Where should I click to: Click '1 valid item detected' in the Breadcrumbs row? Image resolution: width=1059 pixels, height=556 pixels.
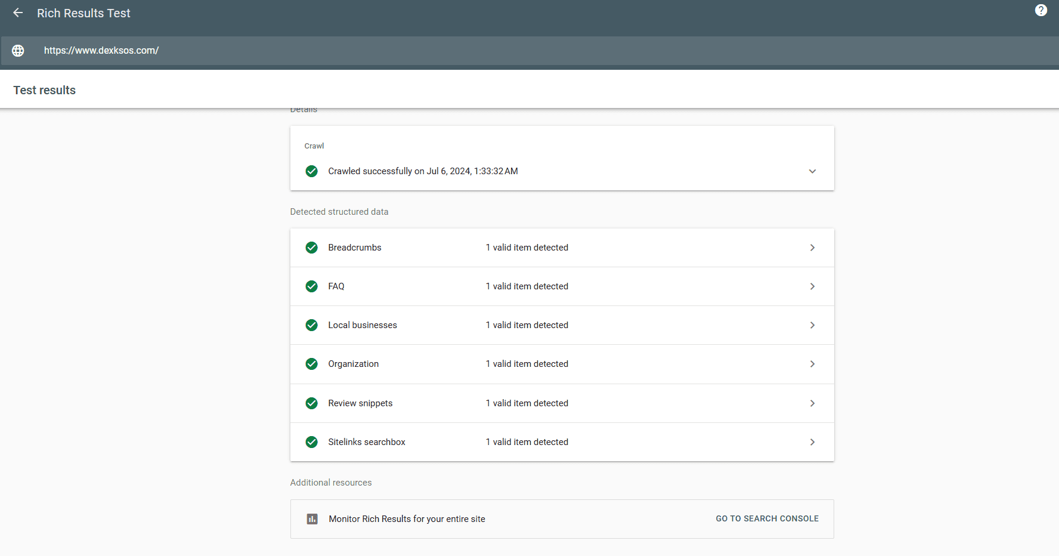527,248
